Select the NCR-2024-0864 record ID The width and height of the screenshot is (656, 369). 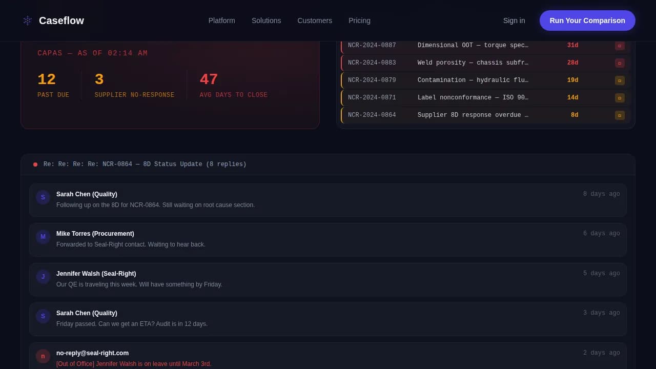tap(372, 115)
